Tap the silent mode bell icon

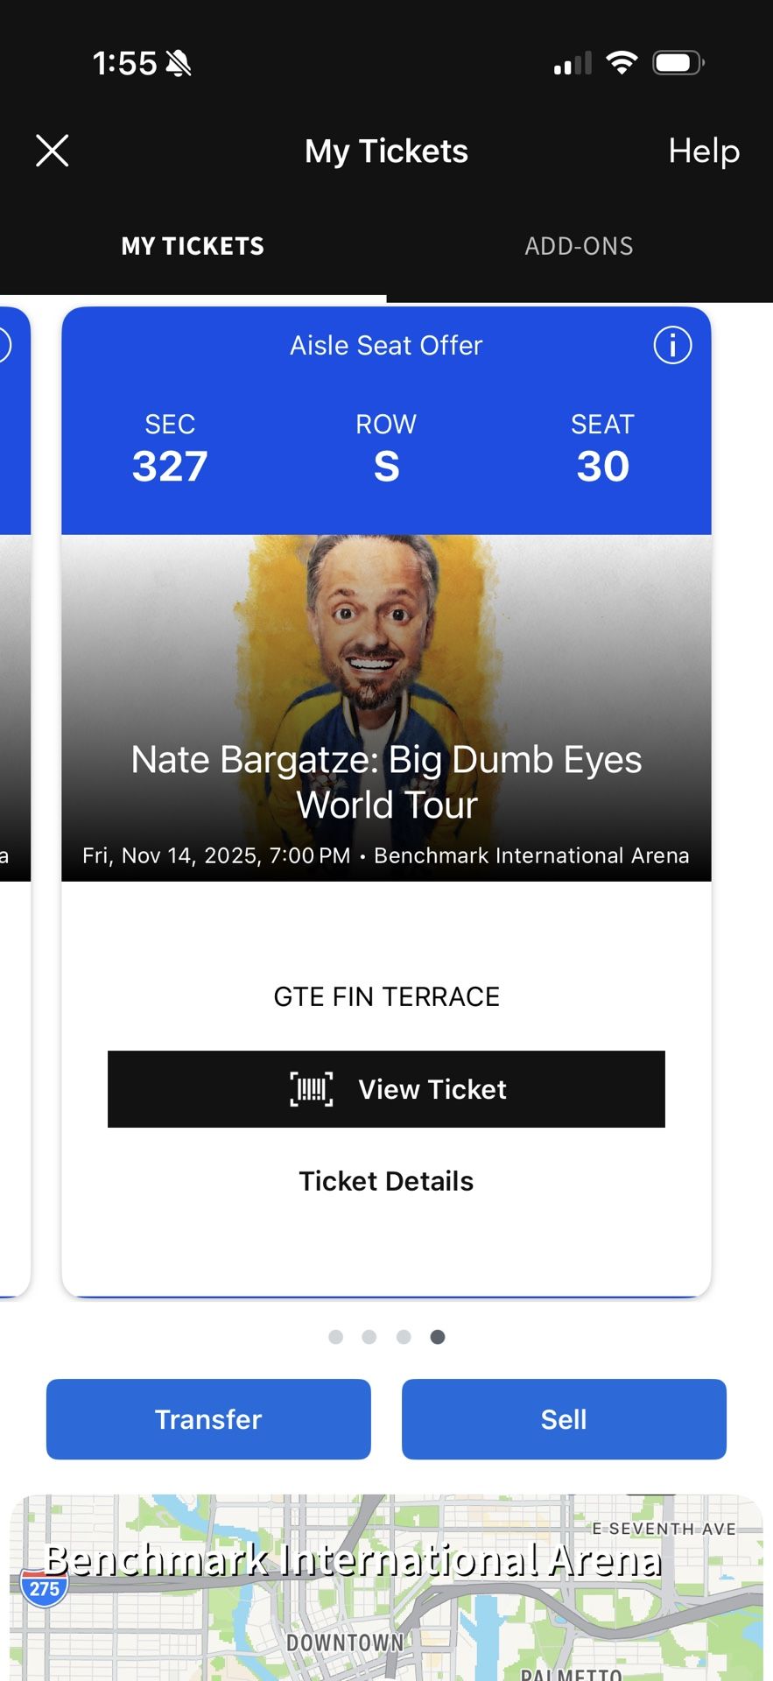click(179, 63)
